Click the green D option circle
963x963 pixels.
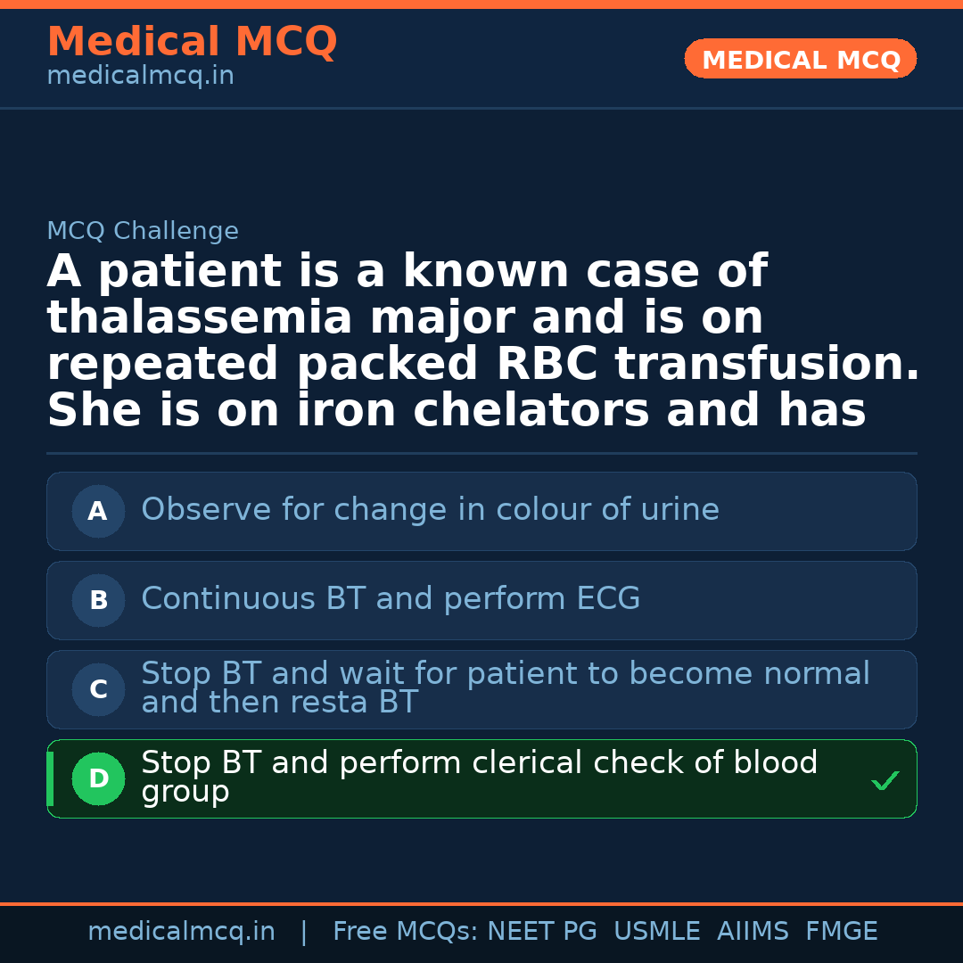pos(98,778)
